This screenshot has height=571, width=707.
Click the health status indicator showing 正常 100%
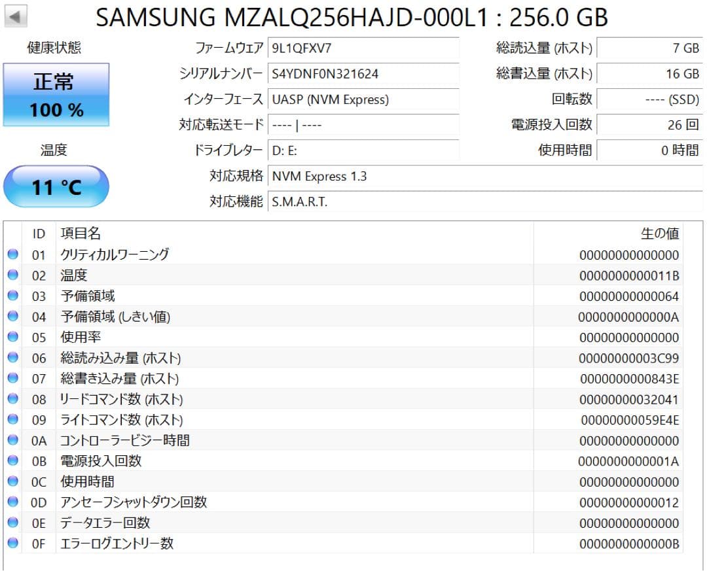pyautogui.click(x=56, y=94)
